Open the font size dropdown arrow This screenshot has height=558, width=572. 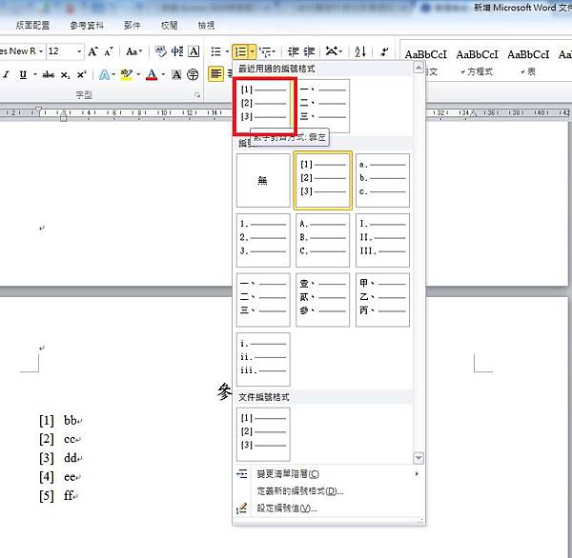pos(79,51)
